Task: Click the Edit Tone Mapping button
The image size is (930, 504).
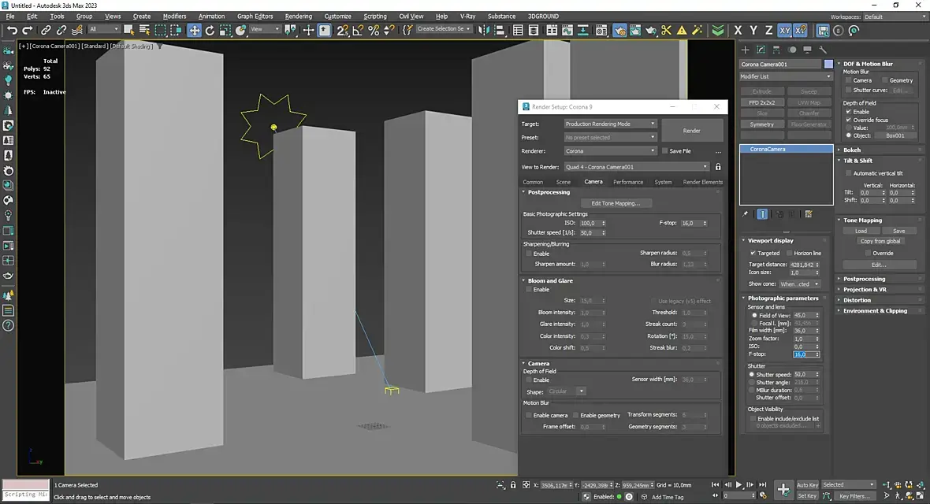Action: click(x=616, y=203)
